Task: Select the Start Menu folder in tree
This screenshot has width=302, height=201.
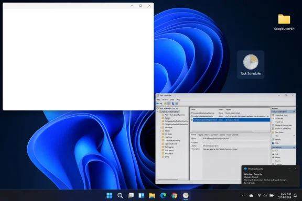Action: (168, 150)
